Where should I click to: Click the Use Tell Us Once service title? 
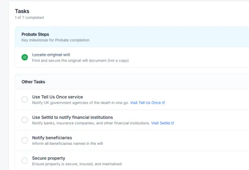58,97
